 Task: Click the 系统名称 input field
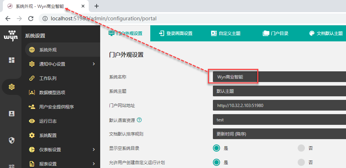(279, 77)
